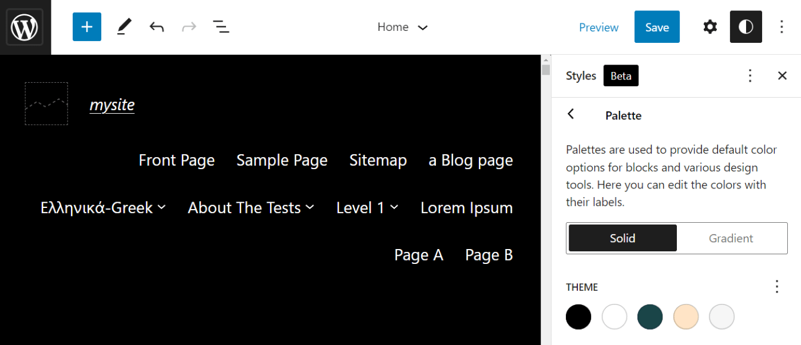Screen dimensions: 801x345
Task: Expand the About The Tests submenu
Action: tap(310, 207)
